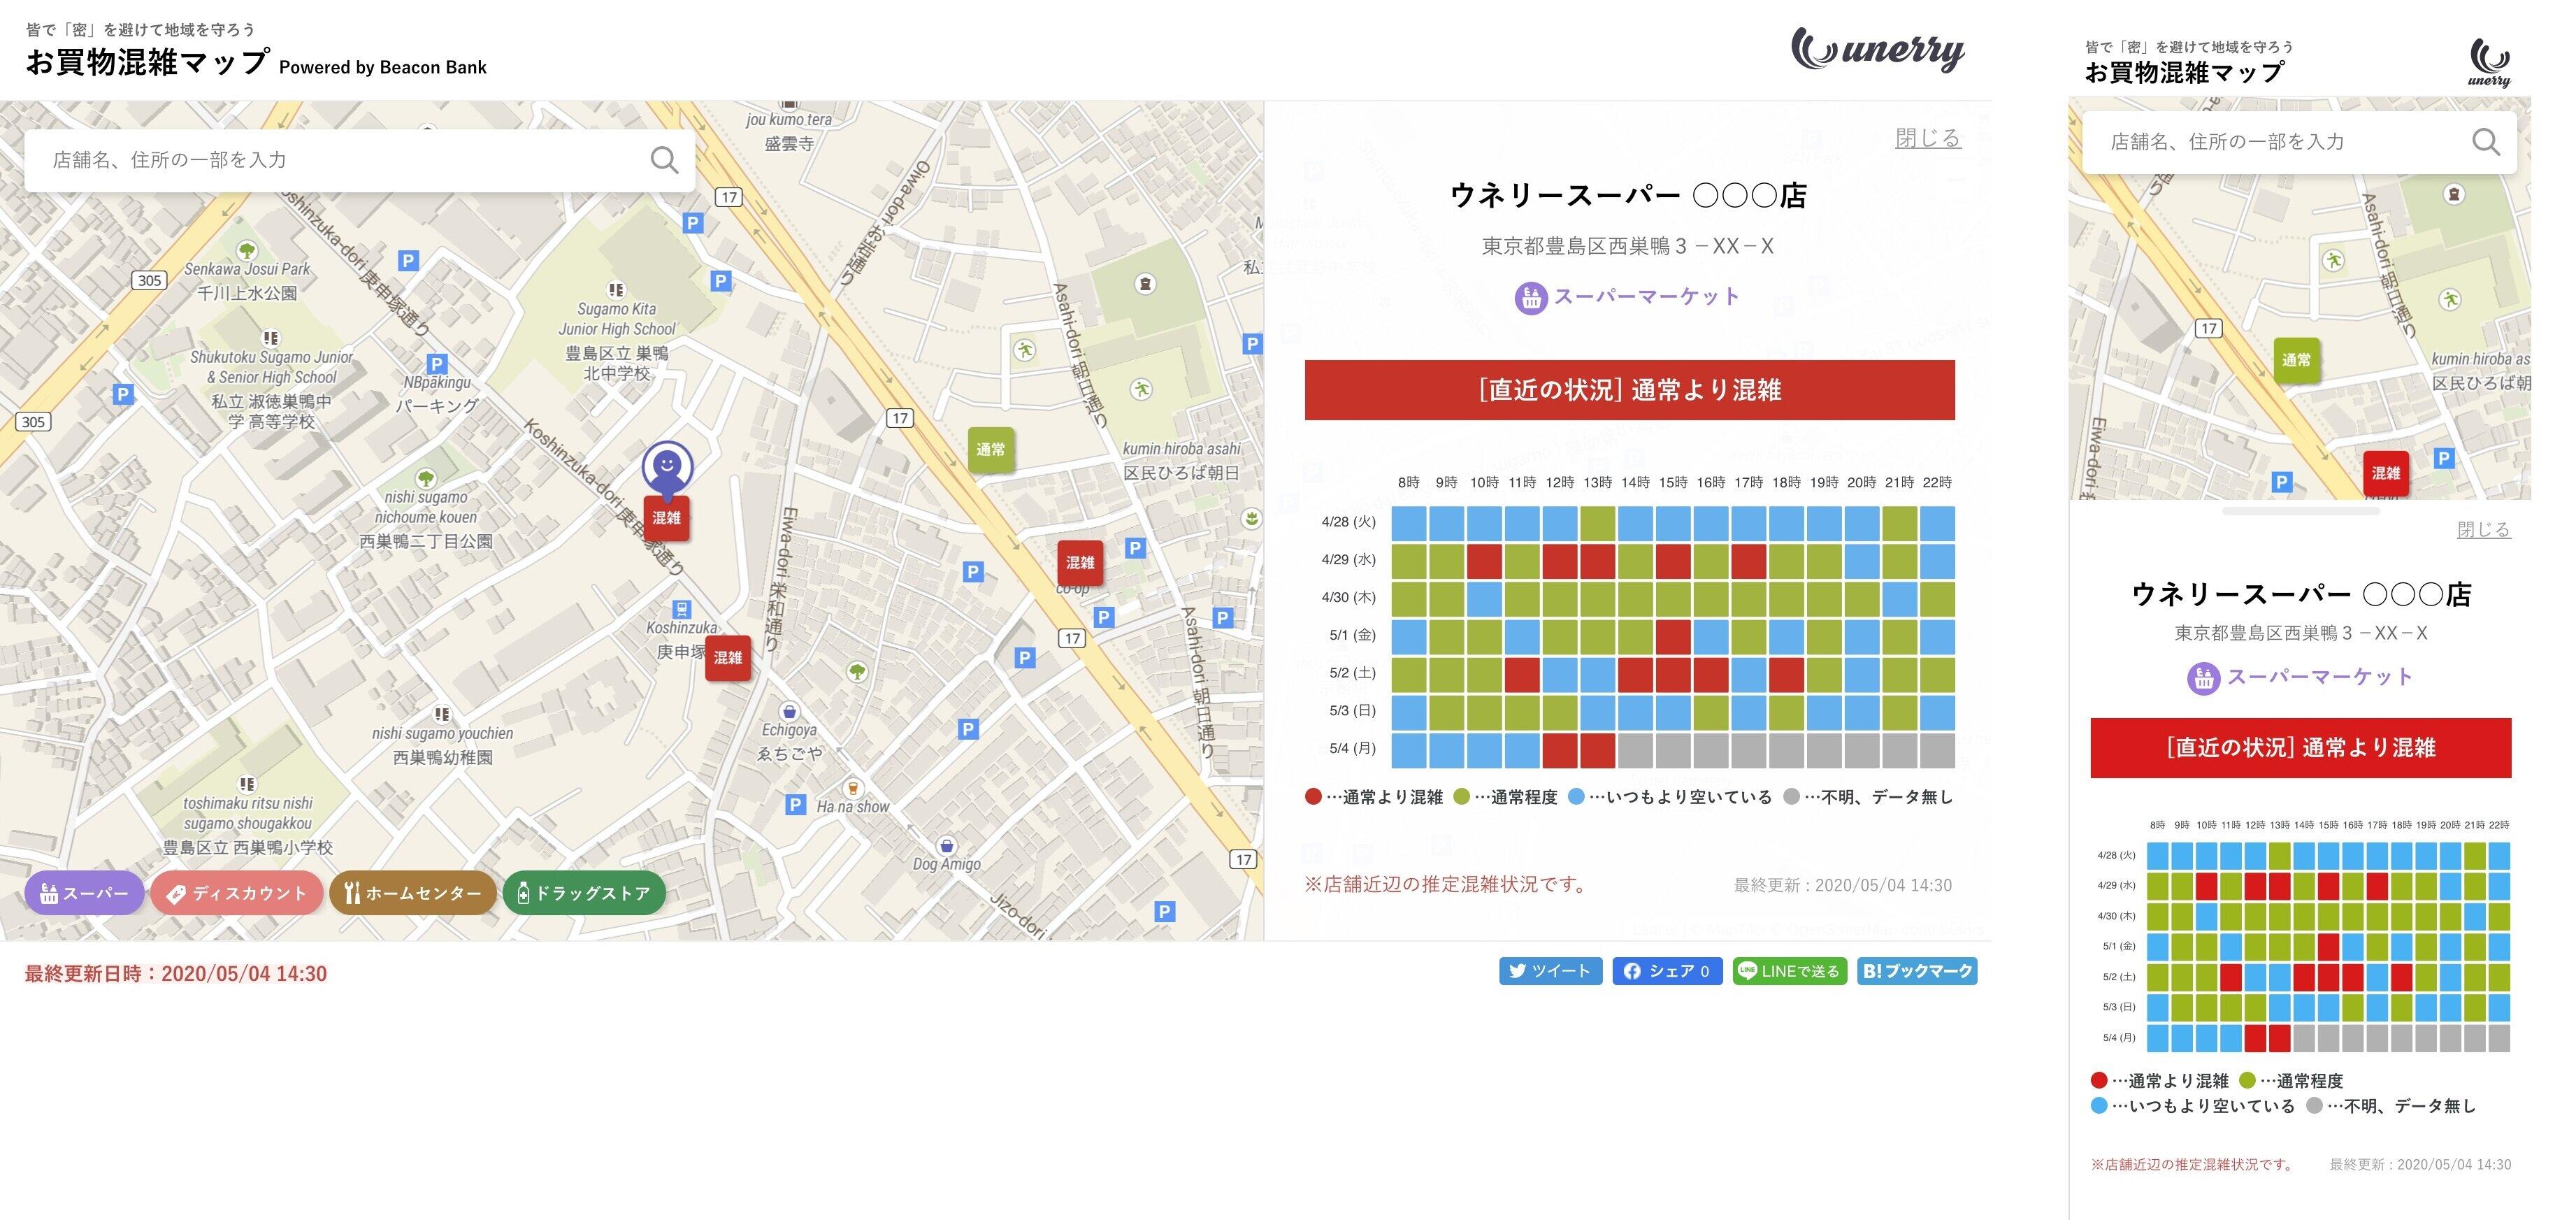Click red 混雑 marker near co-op
Viewport: 2576px width, 1220px height.
point(1080,563)
